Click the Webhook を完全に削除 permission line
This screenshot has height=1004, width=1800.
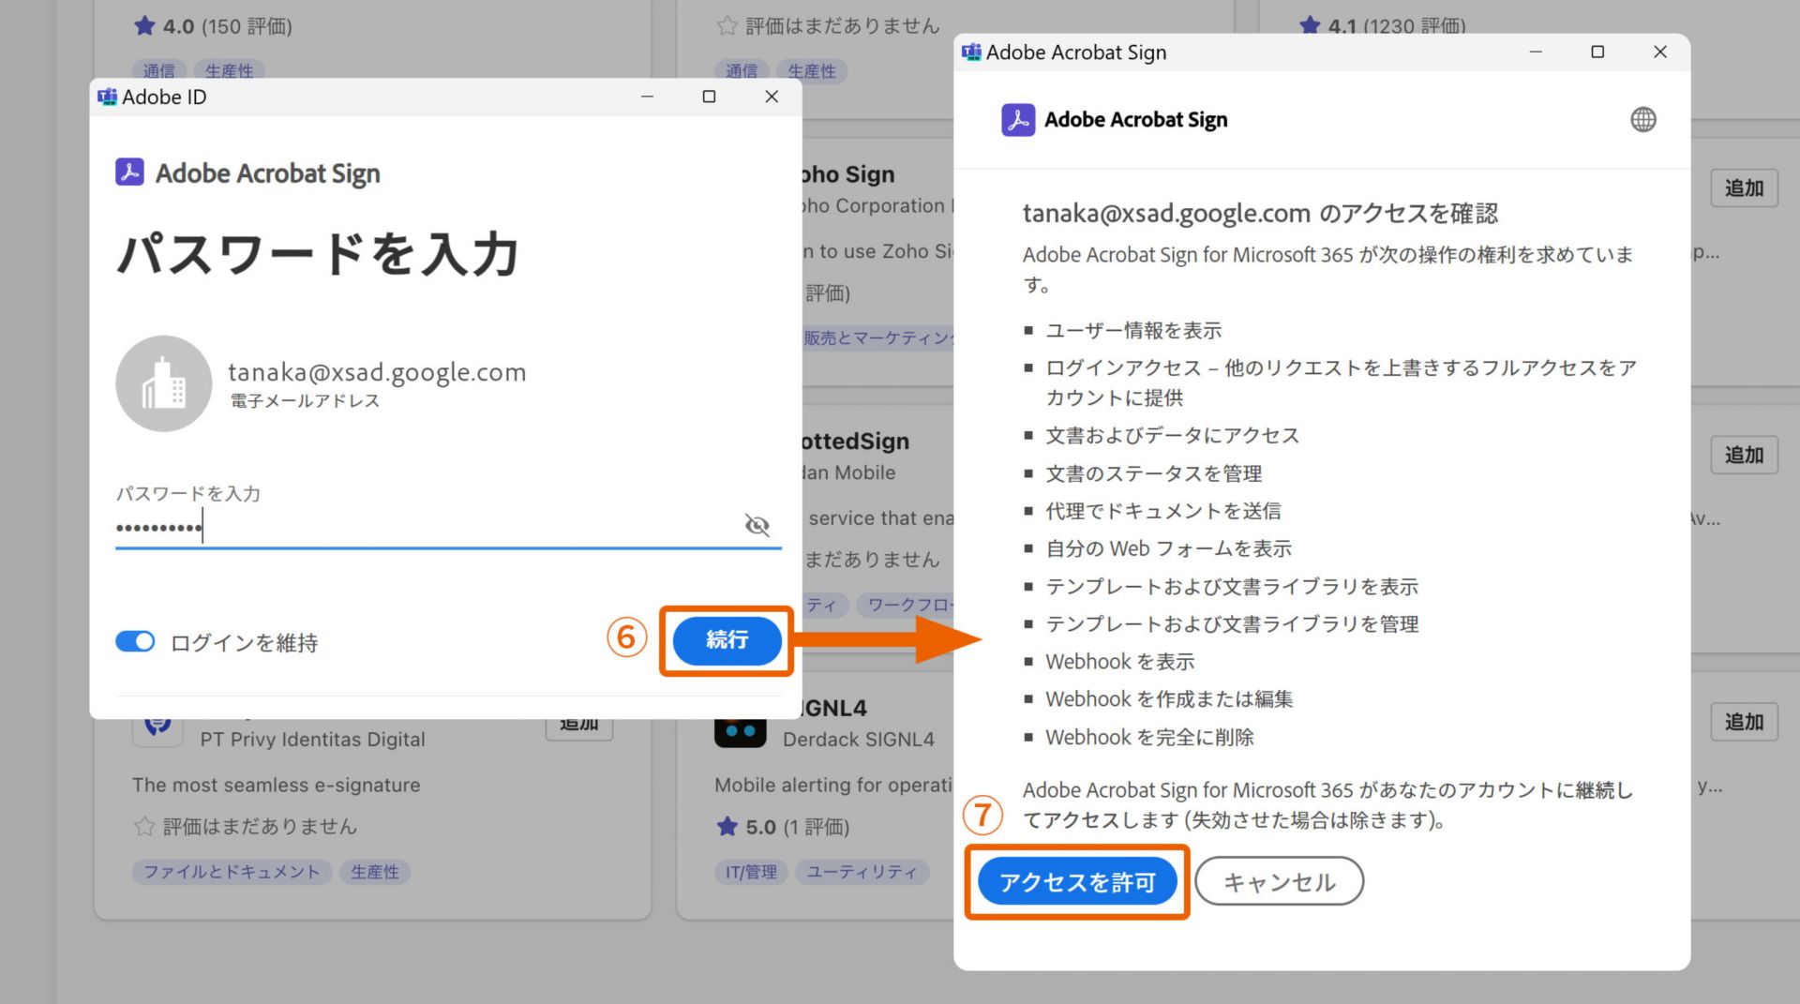point(1149,738)
